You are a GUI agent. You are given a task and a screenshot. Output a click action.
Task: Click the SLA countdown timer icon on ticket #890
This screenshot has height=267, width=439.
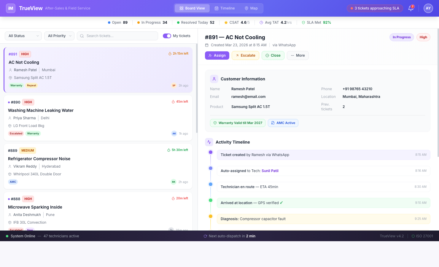coord(173,101)
